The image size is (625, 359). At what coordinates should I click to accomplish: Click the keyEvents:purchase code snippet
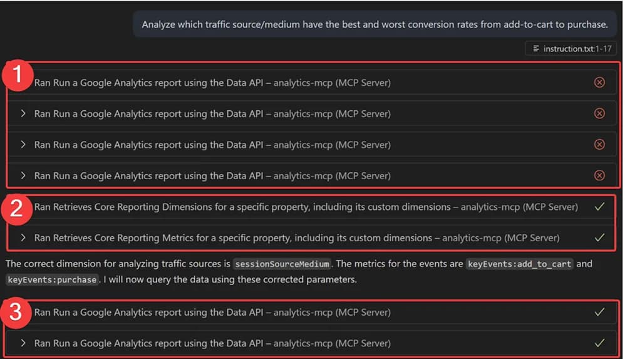(52, 279)
